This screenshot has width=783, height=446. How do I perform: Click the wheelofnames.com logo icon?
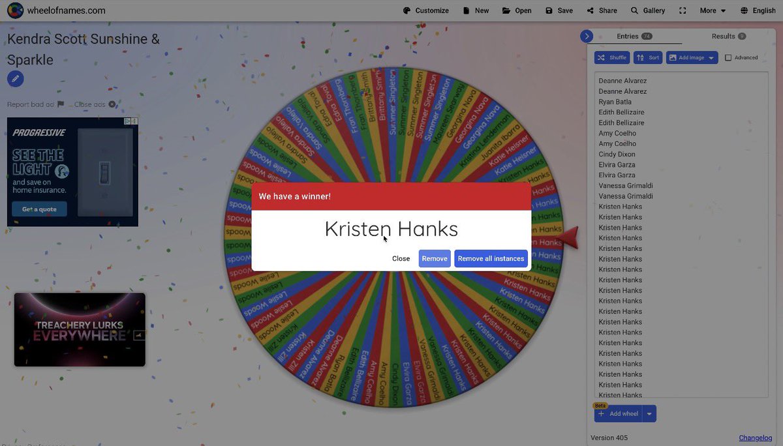[16, 10]
